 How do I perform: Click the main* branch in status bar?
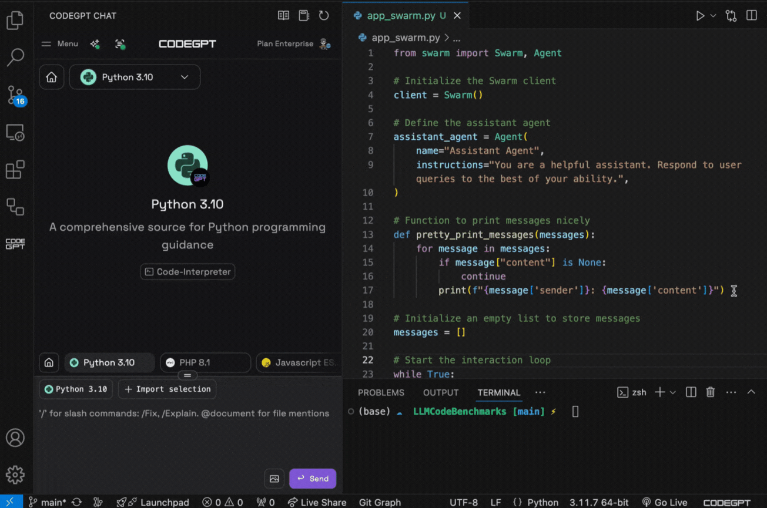click(x=48, y=502)
